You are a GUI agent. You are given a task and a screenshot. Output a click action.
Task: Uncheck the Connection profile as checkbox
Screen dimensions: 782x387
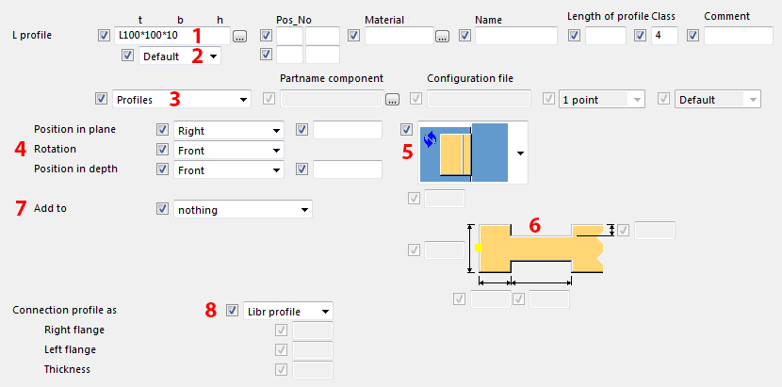[232, 310]
